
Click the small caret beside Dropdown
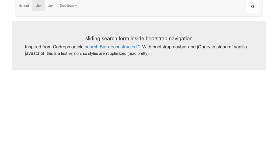pyautogui.click(x=76, y=6)
